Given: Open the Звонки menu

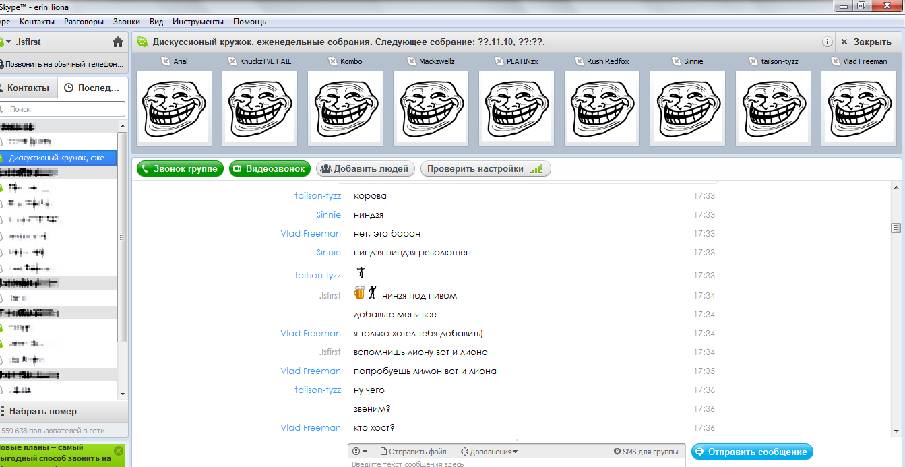Looking at the screenshot, I should point(127,22).
